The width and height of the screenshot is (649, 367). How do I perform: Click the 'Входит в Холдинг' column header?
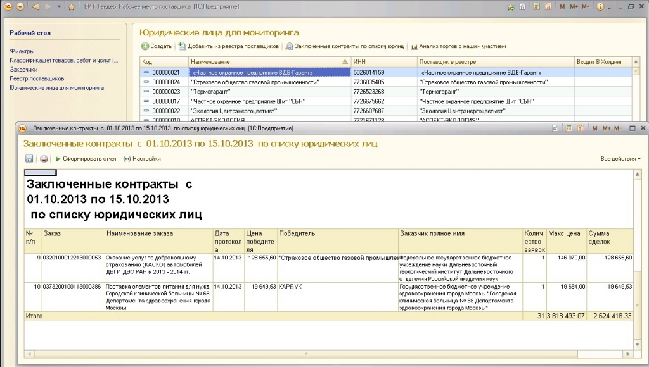603,61
